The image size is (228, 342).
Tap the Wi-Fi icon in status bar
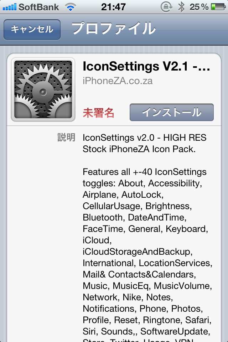(71, 7)
